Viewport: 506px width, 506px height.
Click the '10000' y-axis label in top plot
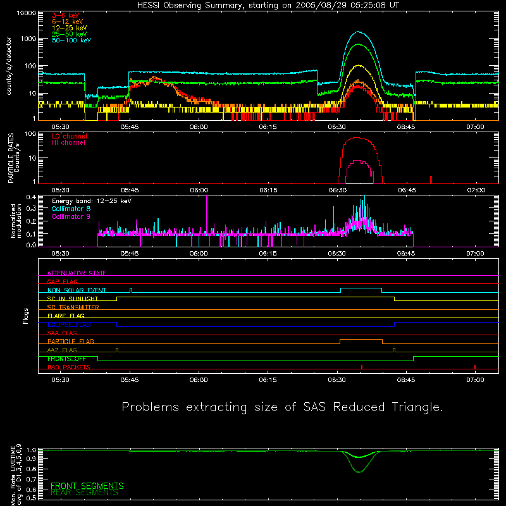[x=27, y=13]
